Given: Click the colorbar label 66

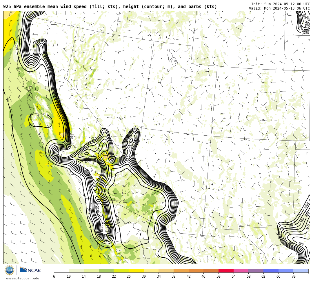Looking at the screenshot, I should click(278, 276).
